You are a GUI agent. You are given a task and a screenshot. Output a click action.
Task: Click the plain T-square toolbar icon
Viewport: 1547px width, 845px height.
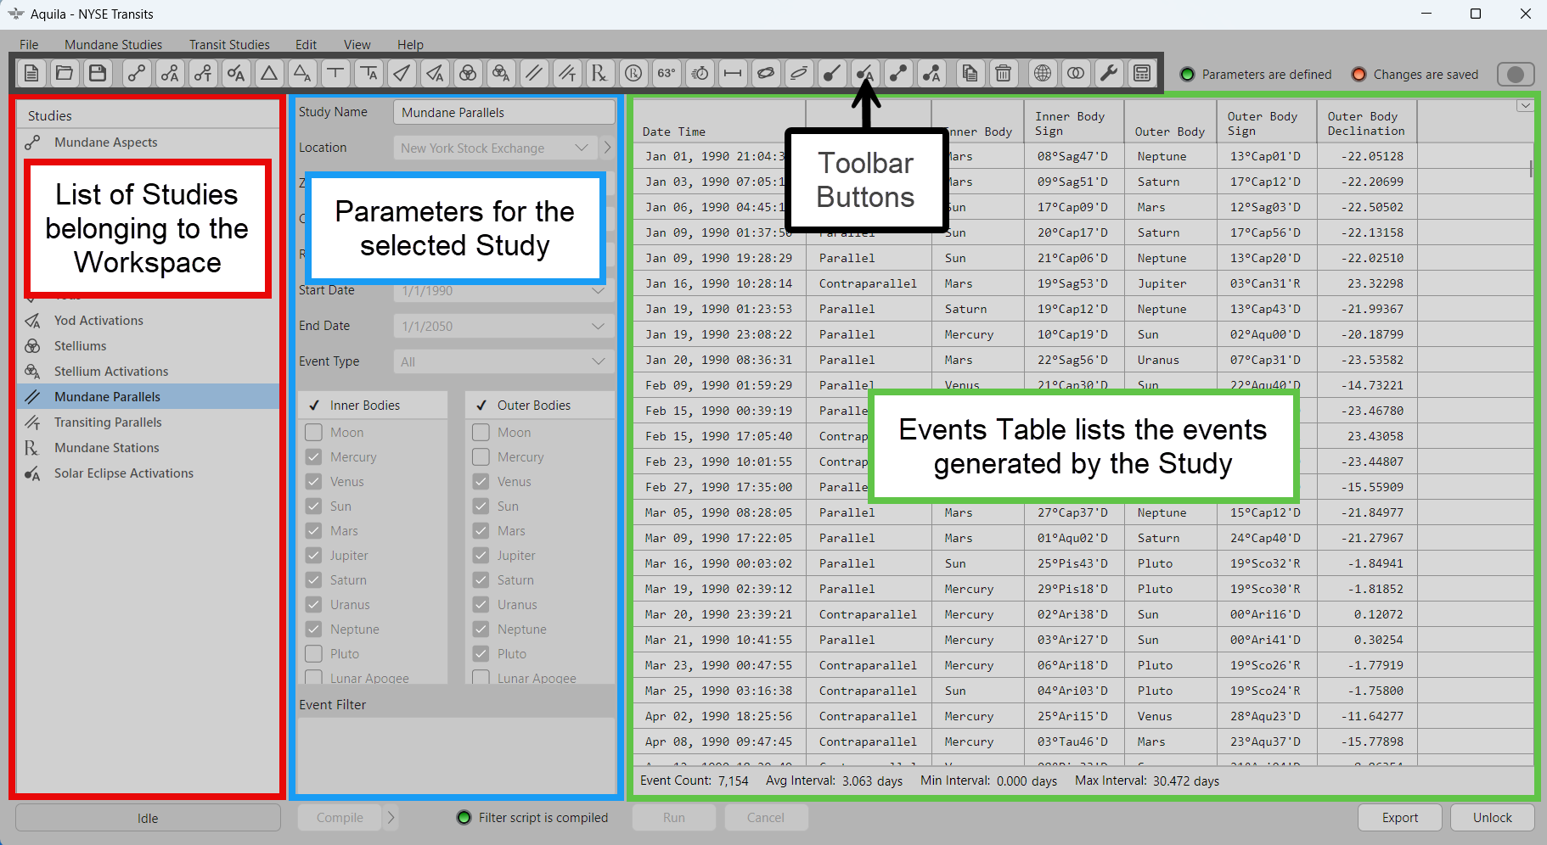tap(335, 74)
